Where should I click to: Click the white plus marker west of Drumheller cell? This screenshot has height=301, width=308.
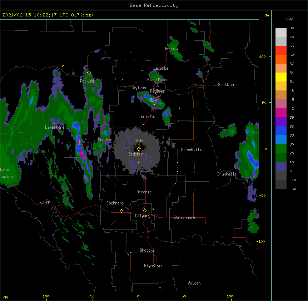[x=219, y=134]
